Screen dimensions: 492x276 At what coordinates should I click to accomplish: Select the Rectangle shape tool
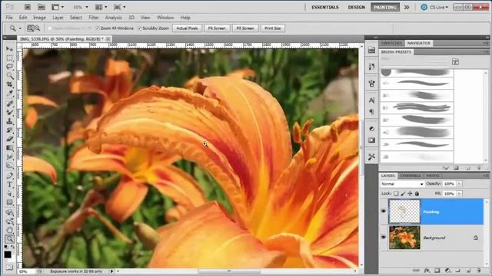click(10, 202)
